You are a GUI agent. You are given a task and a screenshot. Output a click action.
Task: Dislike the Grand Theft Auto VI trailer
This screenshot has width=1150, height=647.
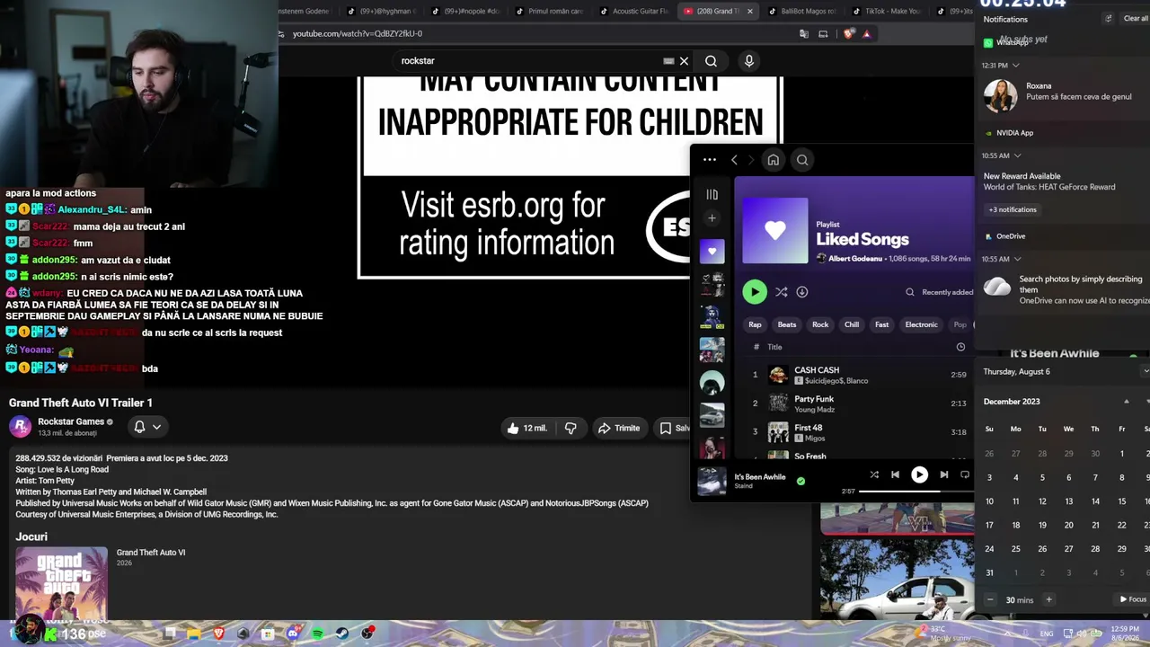(571, 428)
